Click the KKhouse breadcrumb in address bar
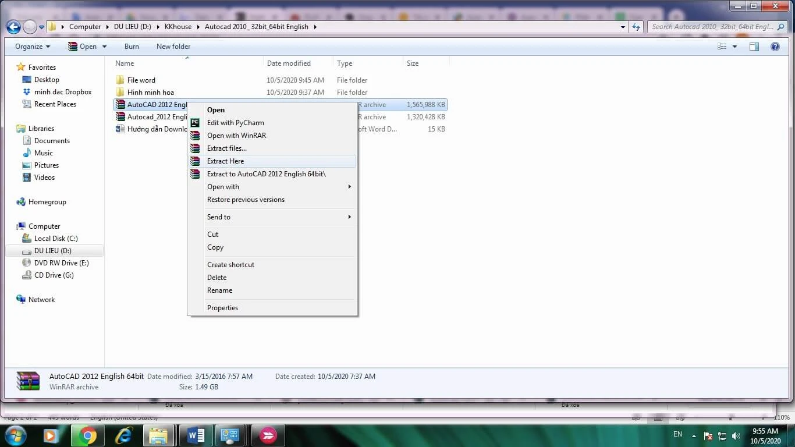This screenshot has height=447, width=795. point(178,27)
